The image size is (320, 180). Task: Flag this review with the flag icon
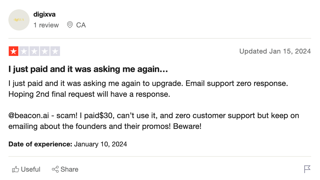tap(307, 169)
